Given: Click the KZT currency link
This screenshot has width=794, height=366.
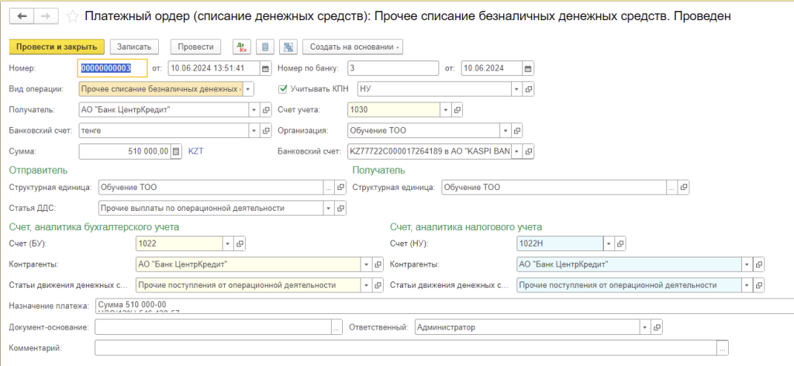Looking at the screenshot, I should click(197, 151).
